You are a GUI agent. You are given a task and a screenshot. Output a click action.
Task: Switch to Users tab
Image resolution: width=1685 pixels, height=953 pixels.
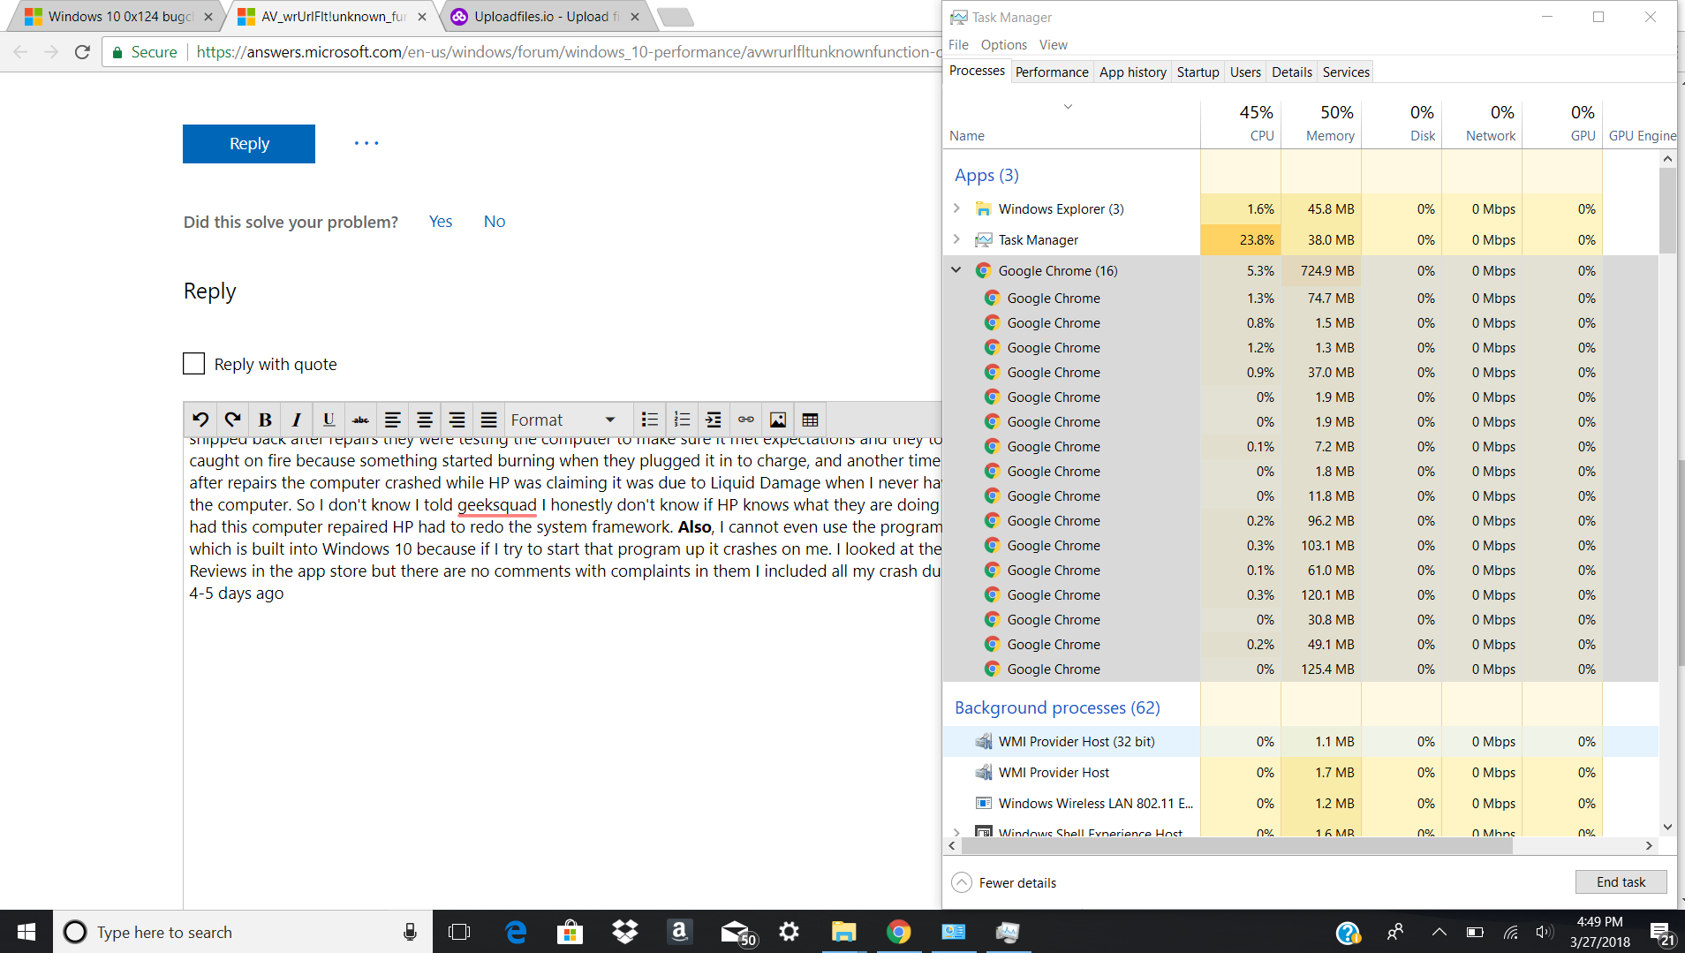pyautogui.click(x=1245, y=72)
